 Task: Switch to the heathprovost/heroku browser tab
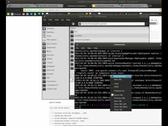pyautogui.click(x=77, y=6)
